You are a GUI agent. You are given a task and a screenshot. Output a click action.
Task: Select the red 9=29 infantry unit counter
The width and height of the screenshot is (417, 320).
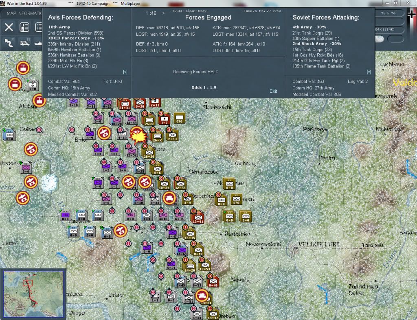[x=140, y=103]
